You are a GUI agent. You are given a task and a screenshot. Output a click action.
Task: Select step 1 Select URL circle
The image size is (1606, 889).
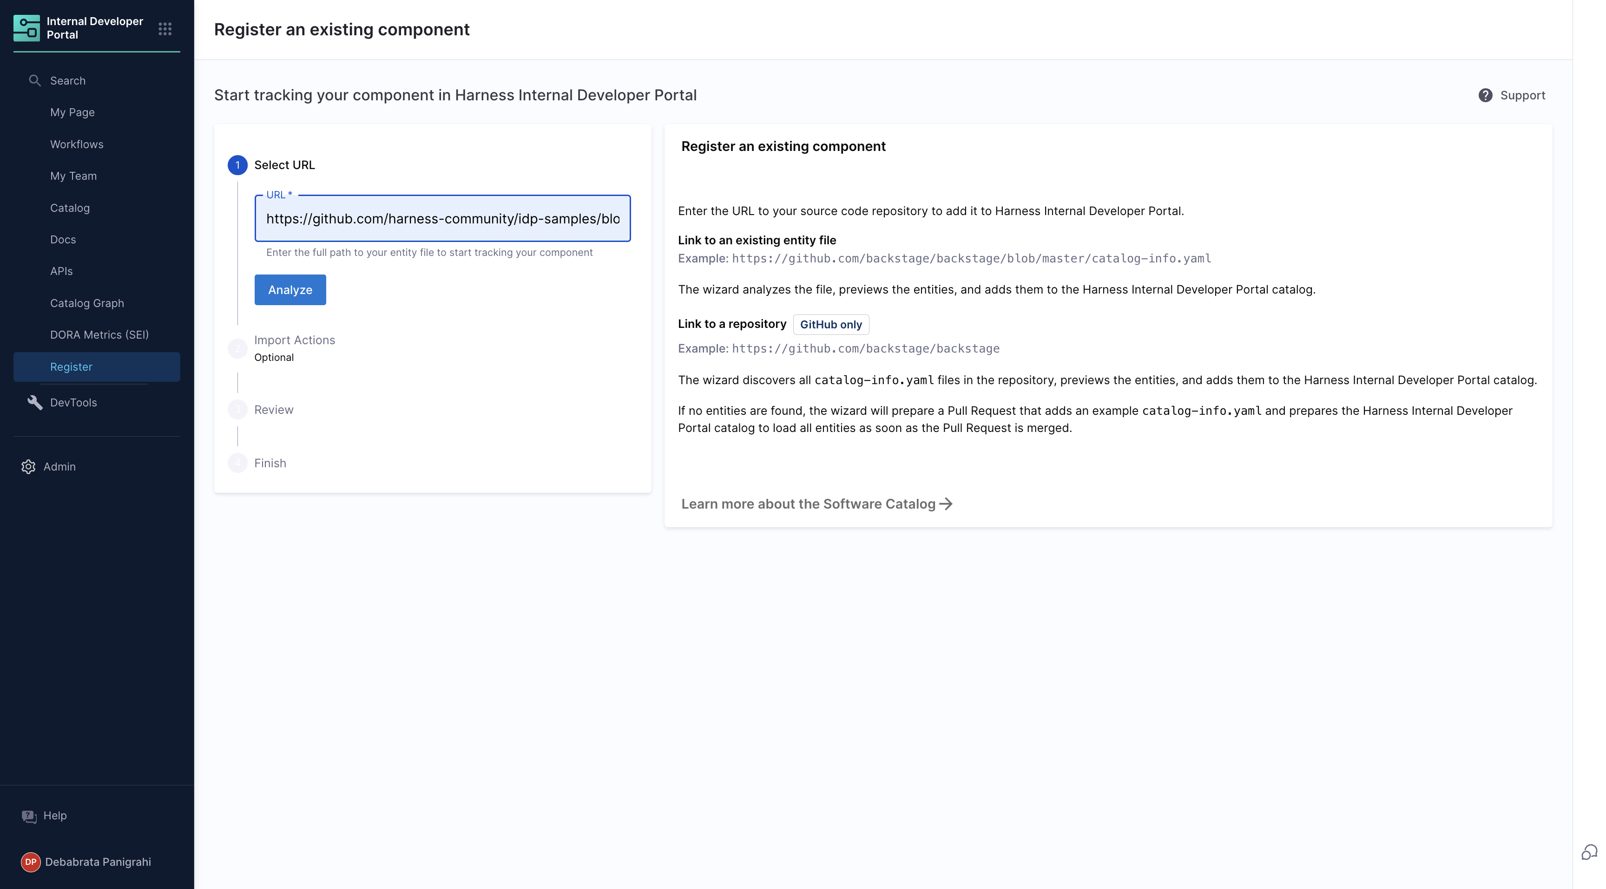[x=237, y=165]
